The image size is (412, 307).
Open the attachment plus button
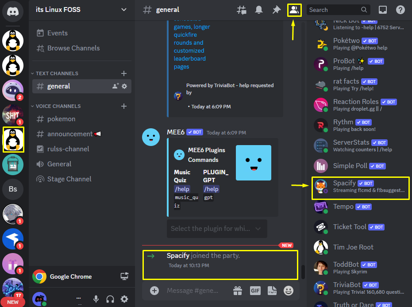pyautogui.click(x=154, y=291)
